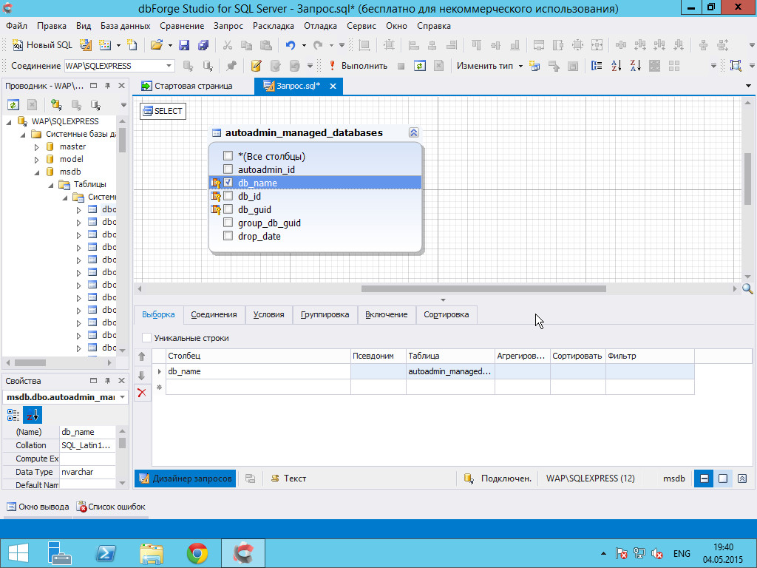The image size is (757, 568).
Task: Switch to the Условия tab
Action: click(268, 314)
